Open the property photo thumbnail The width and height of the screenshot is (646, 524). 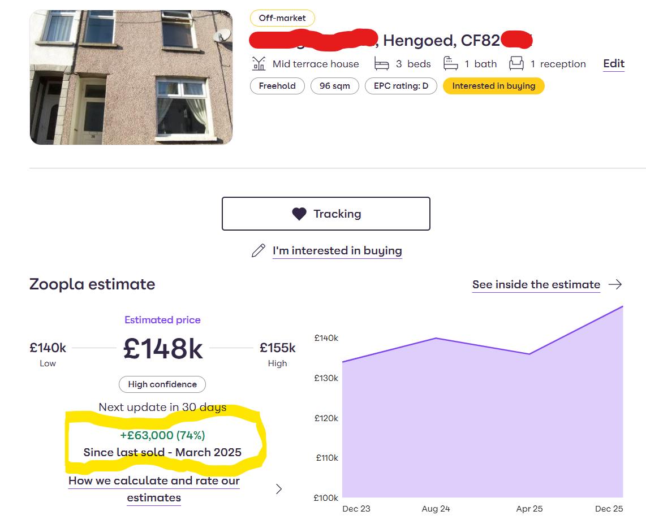click(x=131, y=77)
